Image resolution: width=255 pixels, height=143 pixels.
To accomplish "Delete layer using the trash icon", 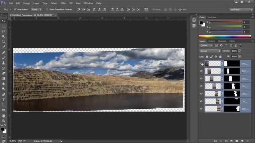I will pyautogui.click(x=247, y=141).
